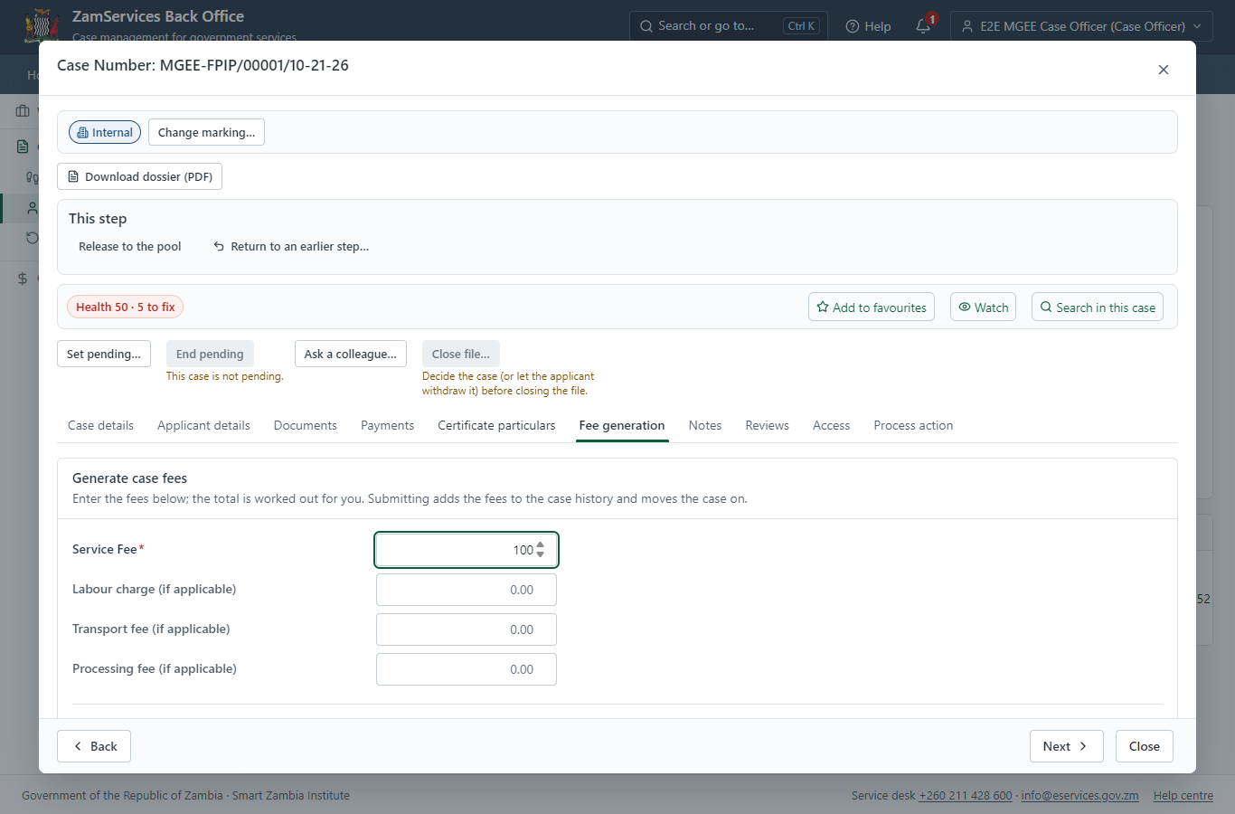
Task: Focus the Service Fee input
Action: [467, 550]
